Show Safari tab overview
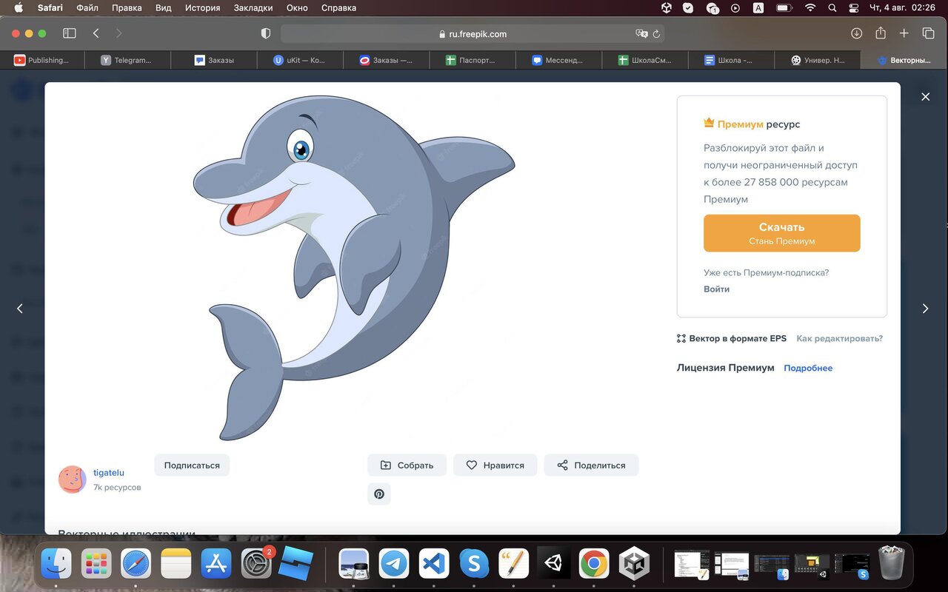The height and width of the screenshot is (592, 948). [x=928, y=33]
